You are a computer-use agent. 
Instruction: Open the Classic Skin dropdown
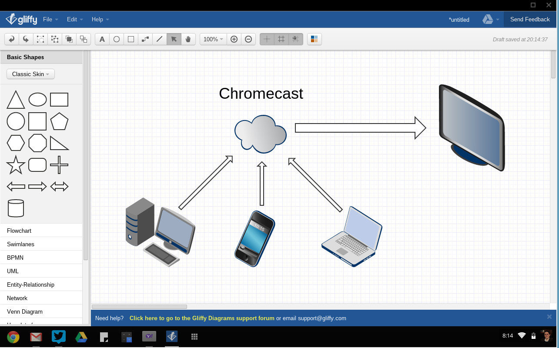click(30, 74)
